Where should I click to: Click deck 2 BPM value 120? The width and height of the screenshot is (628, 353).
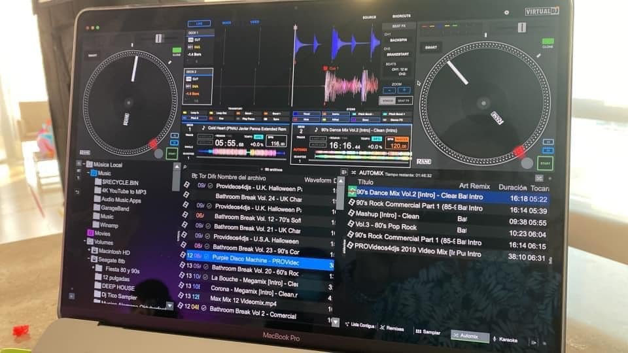click(x=398, y=146)
